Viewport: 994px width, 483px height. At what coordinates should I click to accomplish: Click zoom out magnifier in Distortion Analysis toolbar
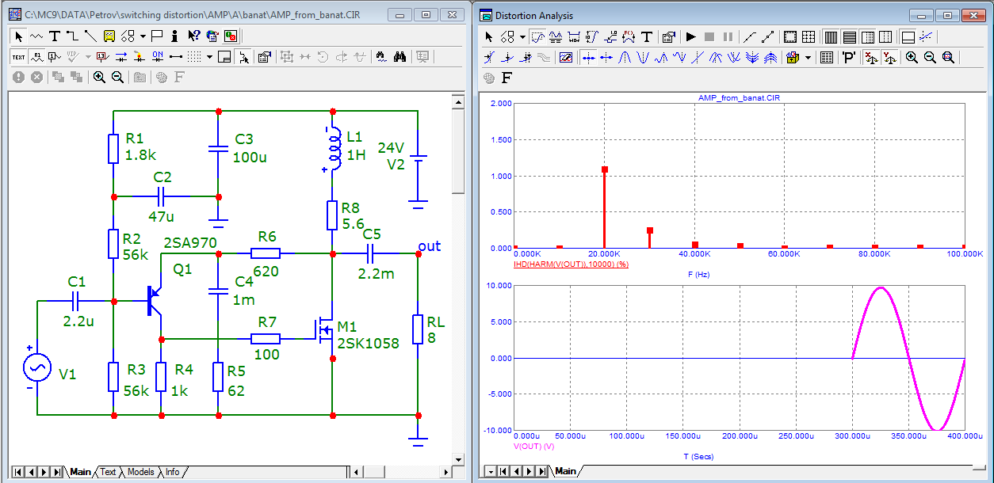coord(930,57)
